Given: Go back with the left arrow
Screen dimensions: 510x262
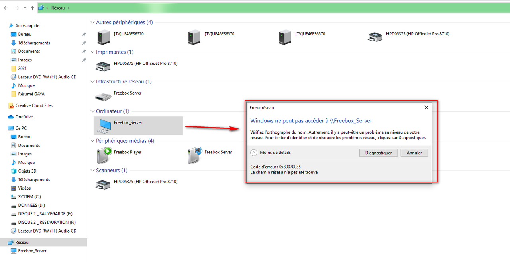Looking at the screenshot, I should tap(6, 8).
